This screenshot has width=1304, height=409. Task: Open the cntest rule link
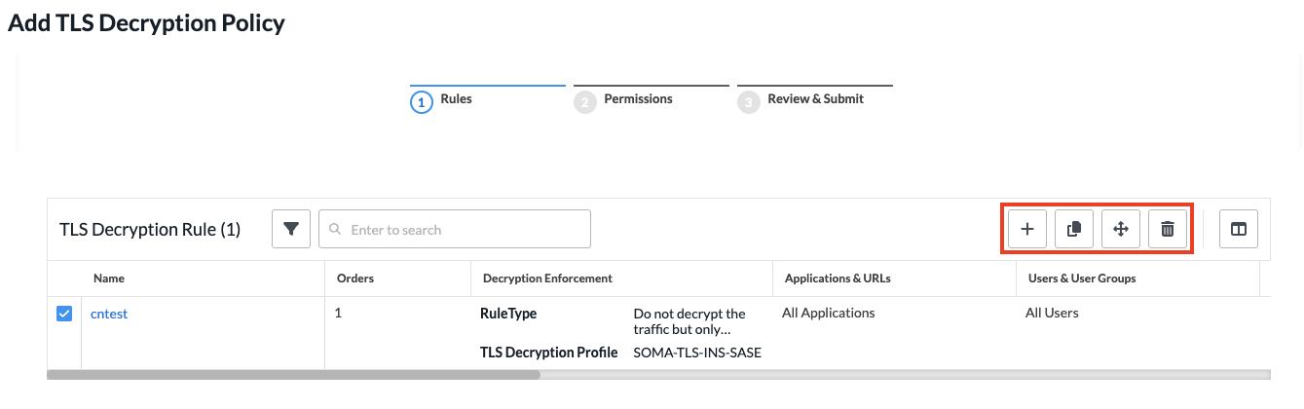[109, 314]
